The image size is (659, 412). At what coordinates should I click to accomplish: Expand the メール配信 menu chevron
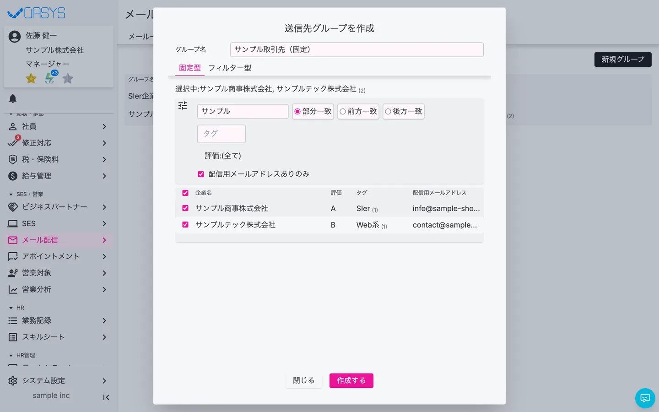pos(104,240)
